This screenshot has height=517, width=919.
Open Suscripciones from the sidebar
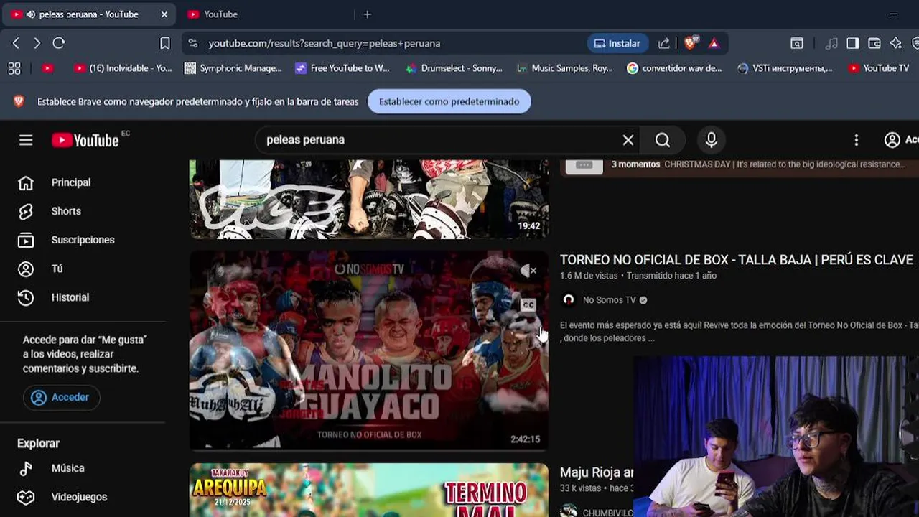coord(83,240)
